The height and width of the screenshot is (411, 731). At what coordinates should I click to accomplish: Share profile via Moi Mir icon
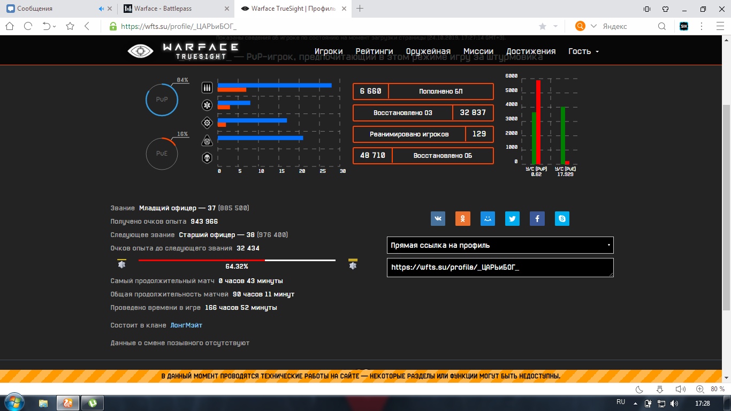(x=488, y=218)
